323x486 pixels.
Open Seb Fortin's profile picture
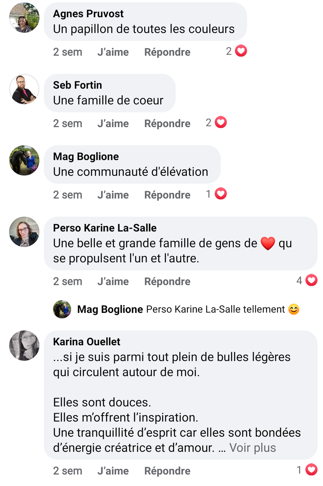(x=24, y=89)
